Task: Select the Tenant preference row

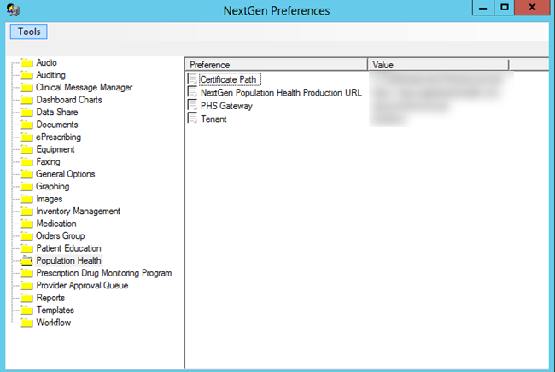Action: pyautogui.click(x=213, y=119)
